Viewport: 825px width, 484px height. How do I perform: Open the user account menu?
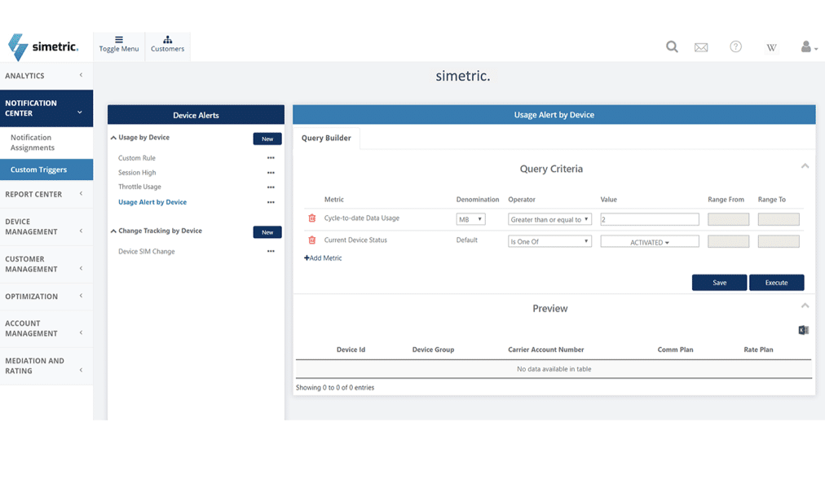point(809,46)
